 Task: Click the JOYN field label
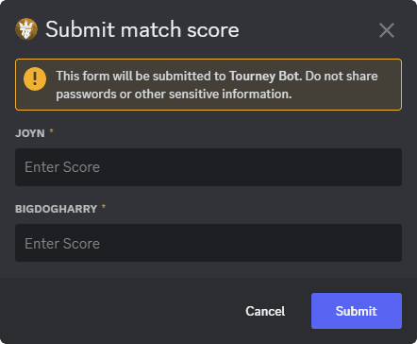click(x=30, y=133)
